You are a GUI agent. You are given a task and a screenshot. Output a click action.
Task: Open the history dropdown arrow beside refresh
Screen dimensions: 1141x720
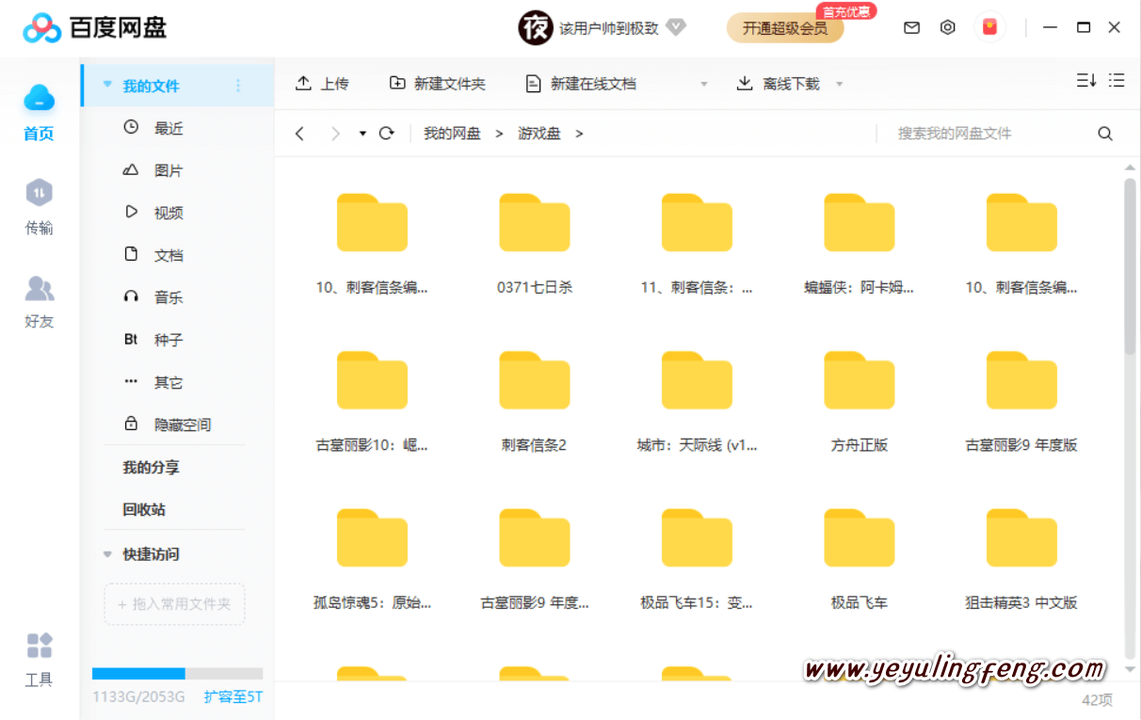pyautogui.click(x=362, y=134)
